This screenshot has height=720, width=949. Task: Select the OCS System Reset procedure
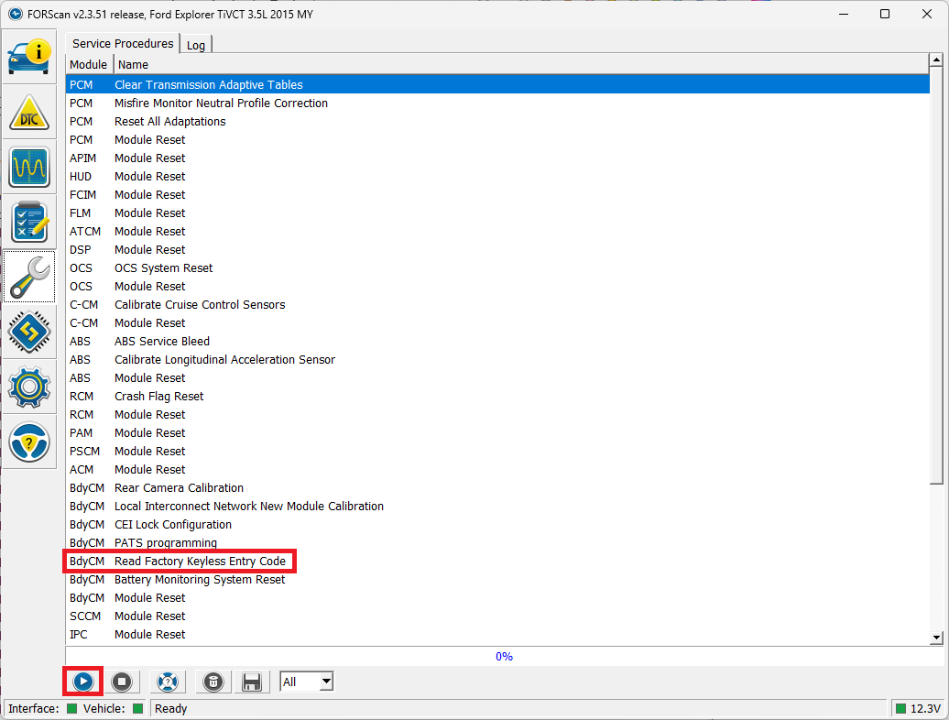point(497,268)
